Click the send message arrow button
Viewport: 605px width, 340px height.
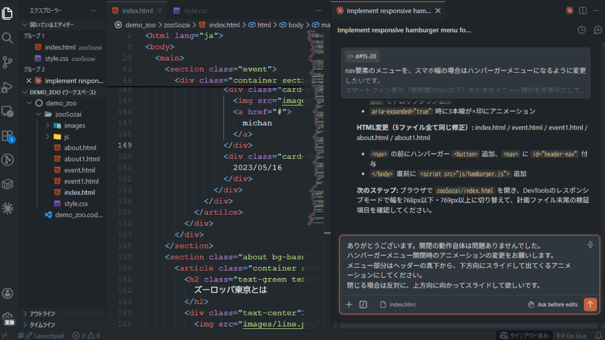[x=590, y=304]
